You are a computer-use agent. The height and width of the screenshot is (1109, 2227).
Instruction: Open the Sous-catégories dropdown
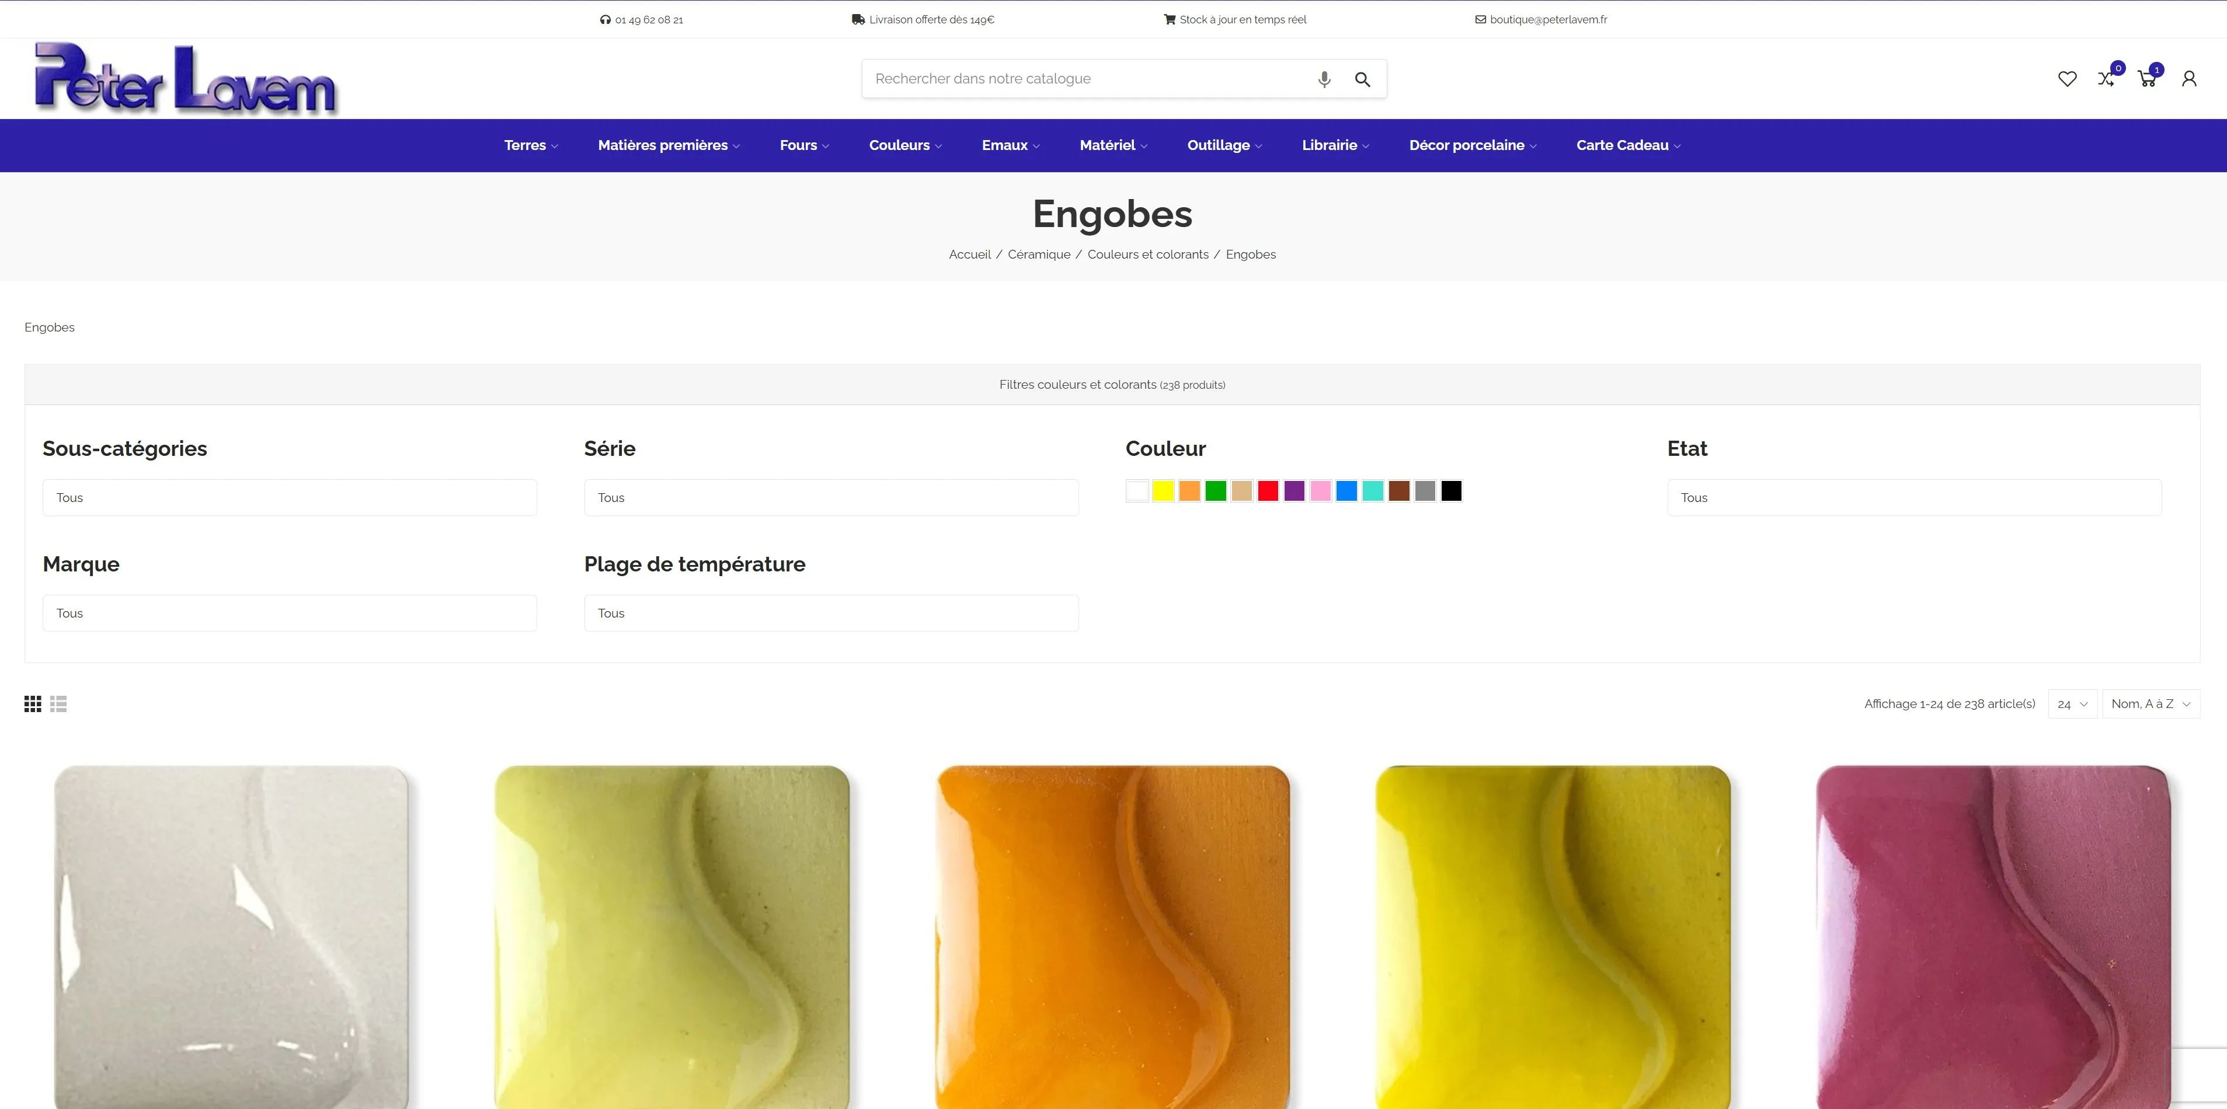[x=290, y=497]
